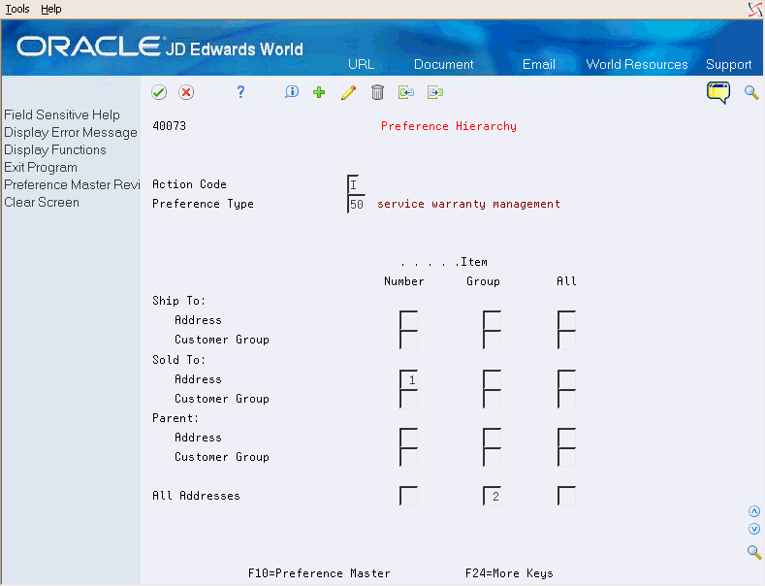Click Sold To Customer Group All items field
The width and height of the screenshot is (765, 586).
566,399
